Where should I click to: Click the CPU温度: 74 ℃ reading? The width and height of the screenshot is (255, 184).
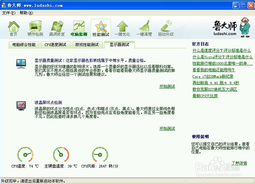tap(25, 166)
